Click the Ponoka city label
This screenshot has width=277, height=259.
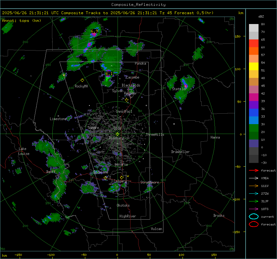pyautogui.click(x=140, y=63)
